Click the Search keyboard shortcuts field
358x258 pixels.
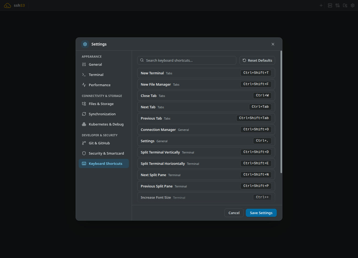point(187,60)
